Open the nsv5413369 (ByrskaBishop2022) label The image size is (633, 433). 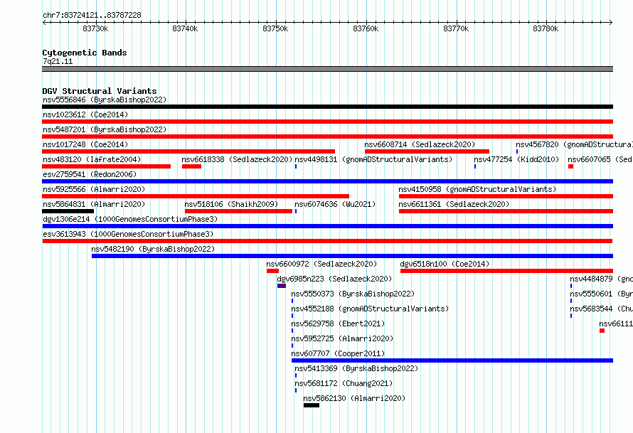coord(356,368)
